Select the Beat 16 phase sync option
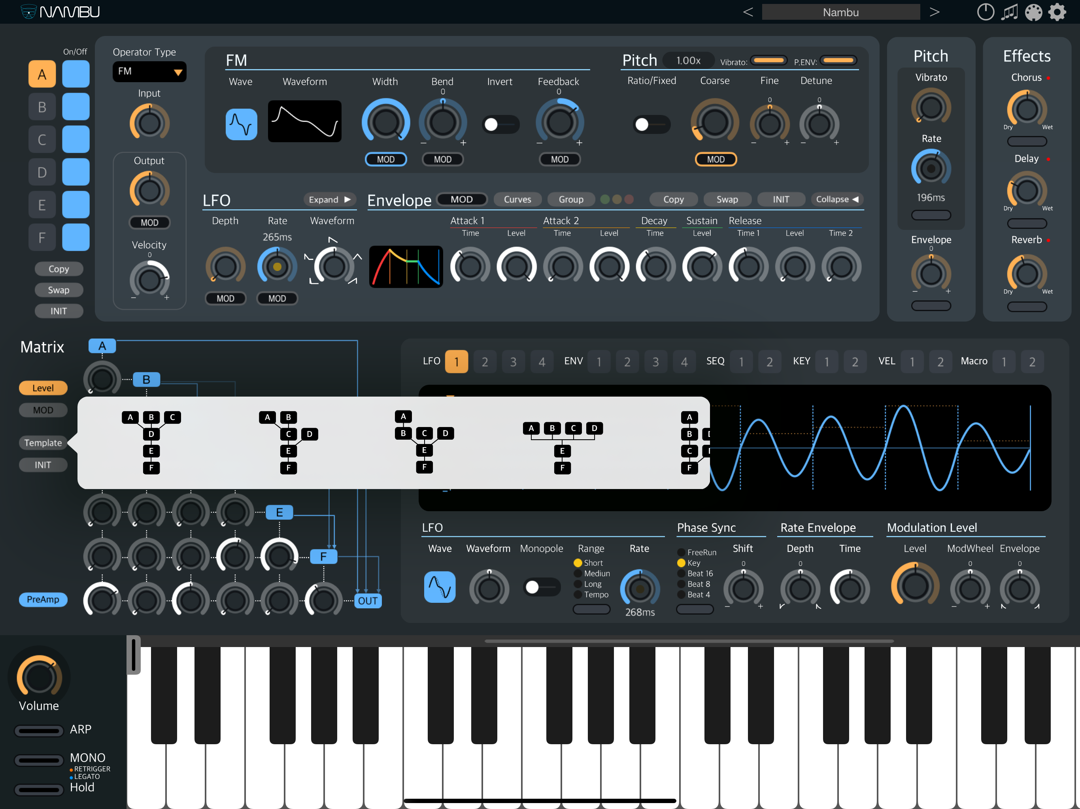1080x809 pixels. pyautogui.click(x=681, y=573)
